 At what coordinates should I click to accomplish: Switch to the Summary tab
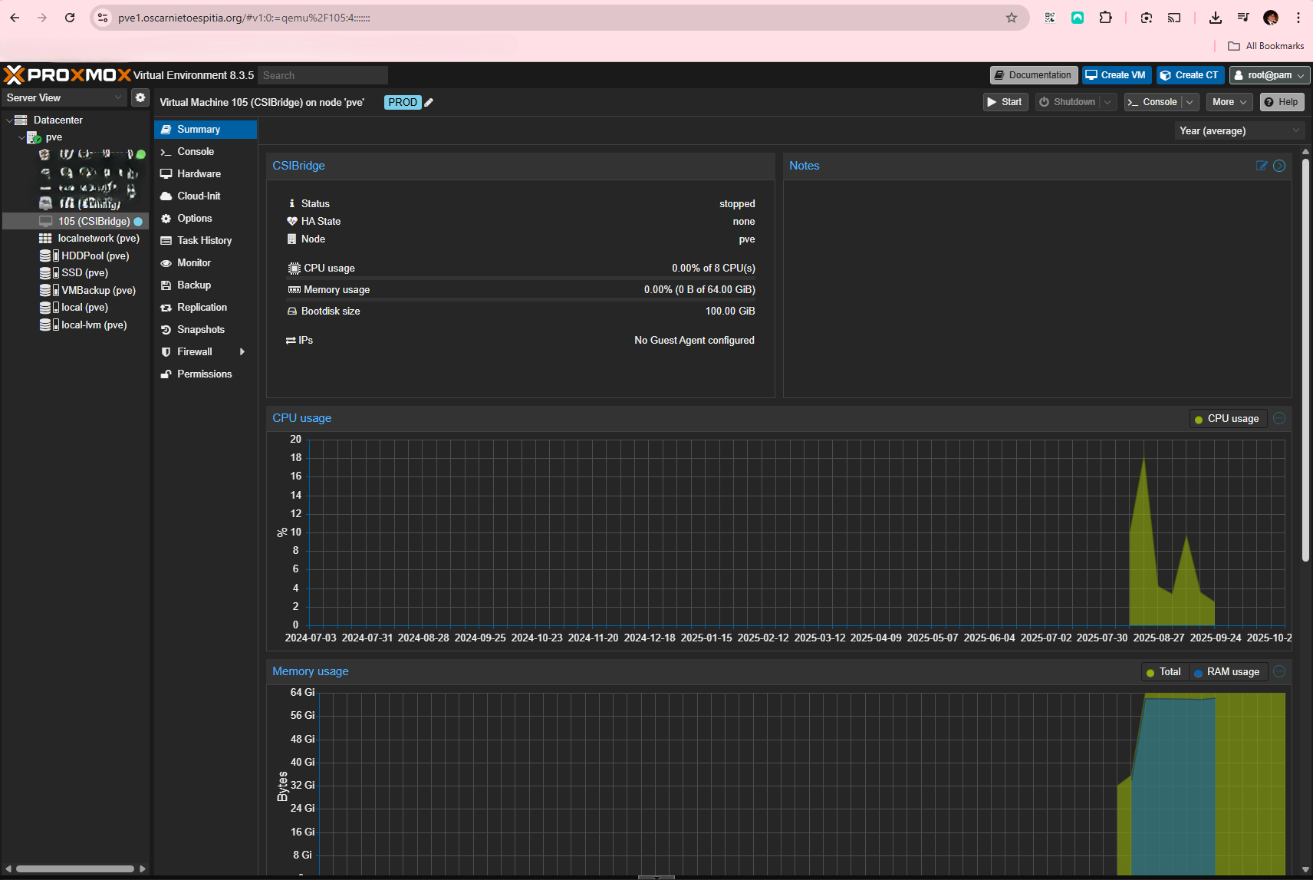pyautogui.click(x=198, y=129)
